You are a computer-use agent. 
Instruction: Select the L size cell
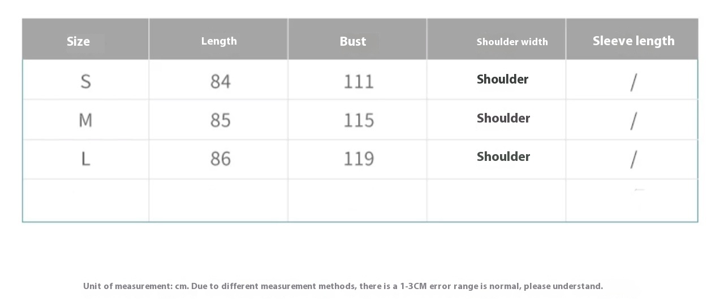(85, 159)
